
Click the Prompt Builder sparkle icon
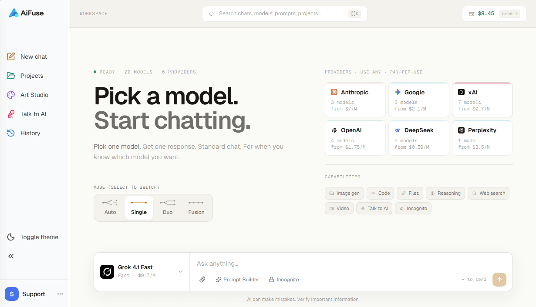(219, 280)
